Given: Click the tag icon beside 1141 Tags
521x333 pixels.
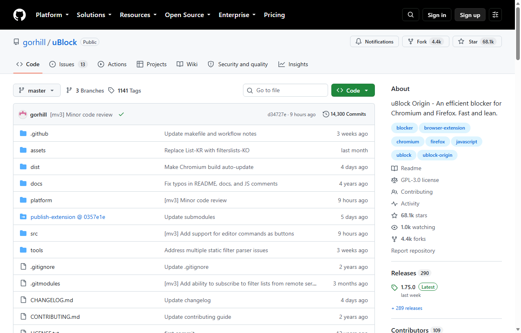Looking at the screenshot, I should pos(111,91).
